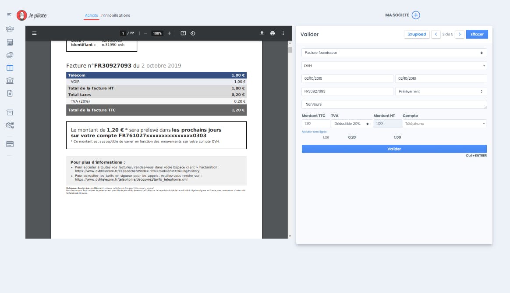
Task: Open the Déductible 20% TVA dropdown
Action: pos(351,124)
